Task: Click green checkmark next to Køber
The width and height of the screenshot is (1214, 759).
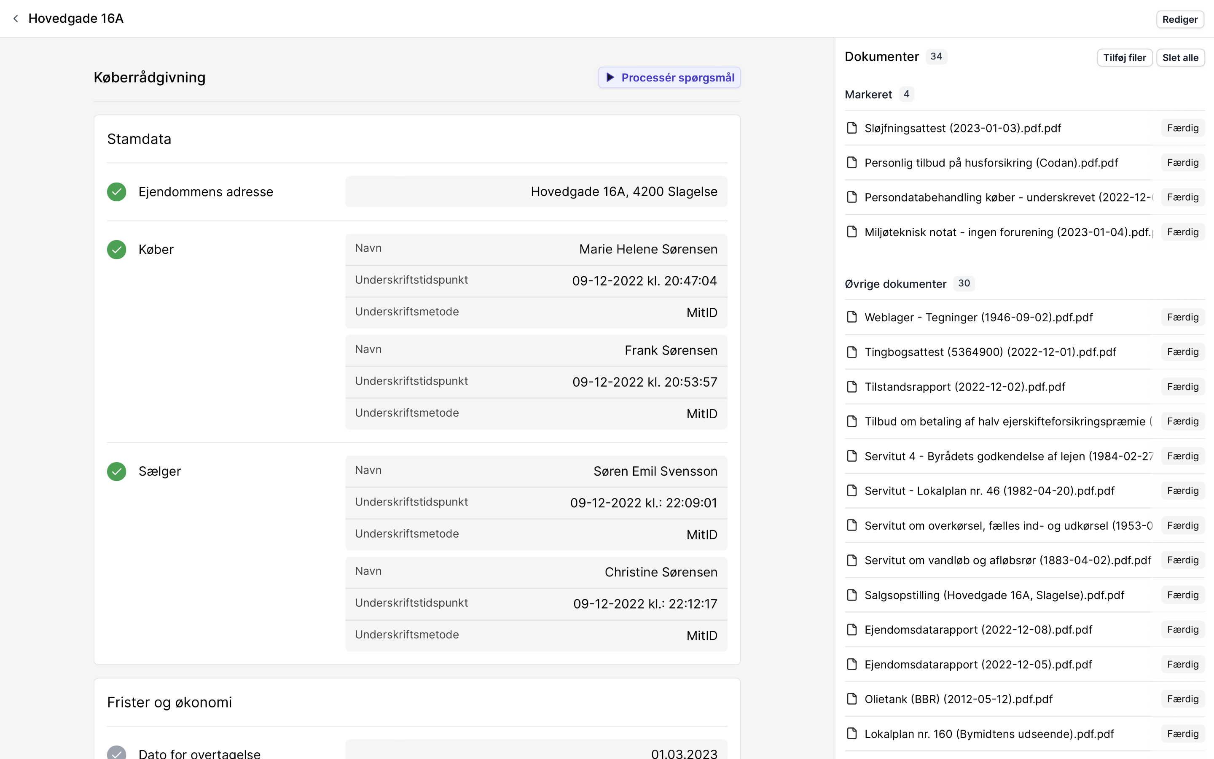Action: tap(116, 250)
